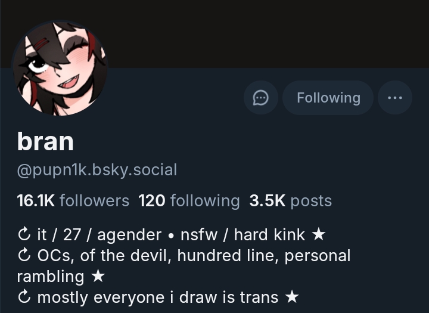429x313 pixels.
Task: Click the 'nsfw / hard kink' bio text
Action: (243, 235)
